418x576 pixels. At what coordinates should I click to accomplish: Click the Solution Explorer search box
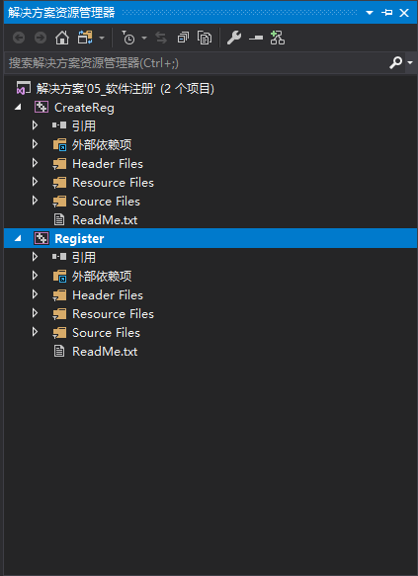(x=197, y=63)
